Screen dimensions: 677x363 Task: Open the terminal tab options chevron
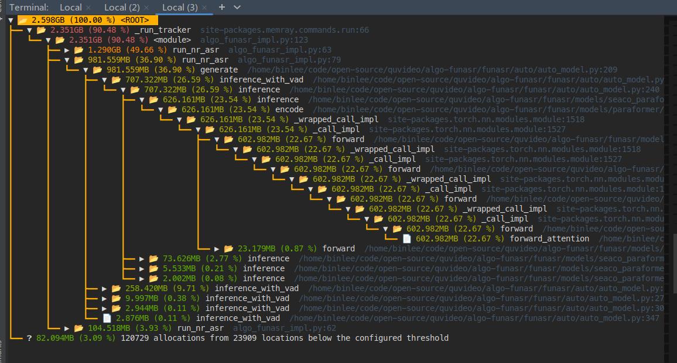click(x=237, y=8)
